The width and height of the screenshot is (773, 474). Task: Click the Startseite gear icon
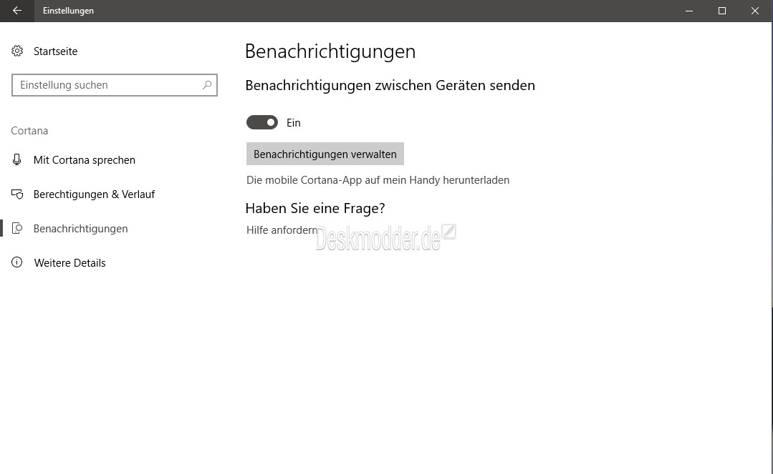[x=17, y=51]
